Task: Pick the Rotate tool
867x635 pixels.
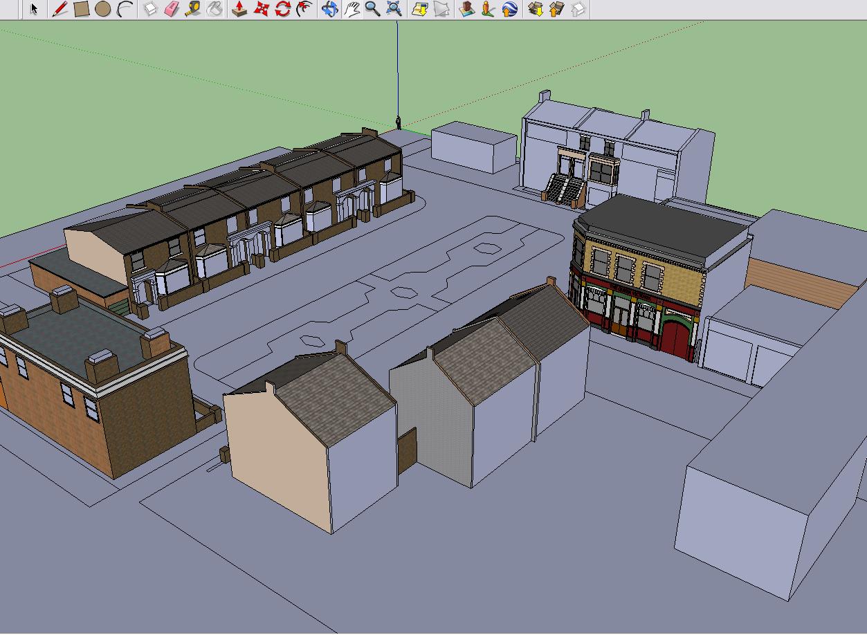Action: pos(282,9)
